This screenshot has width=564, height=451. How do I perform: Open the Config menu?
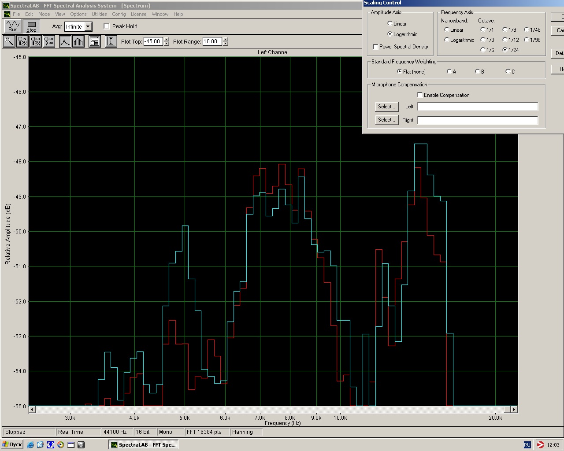[119, 14]
